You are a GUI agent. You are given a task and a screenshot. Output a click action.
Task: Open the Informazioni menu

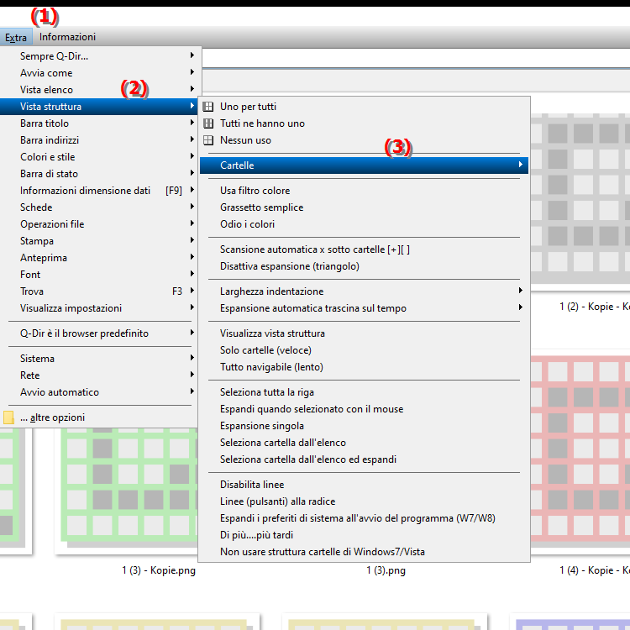[67, 37]
